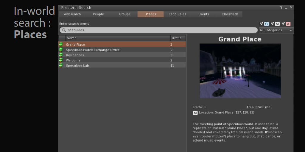Open the help question mark in title bar
Image resolution: width=305 pixels, height=152 pixels.
[x=281, y=7]
